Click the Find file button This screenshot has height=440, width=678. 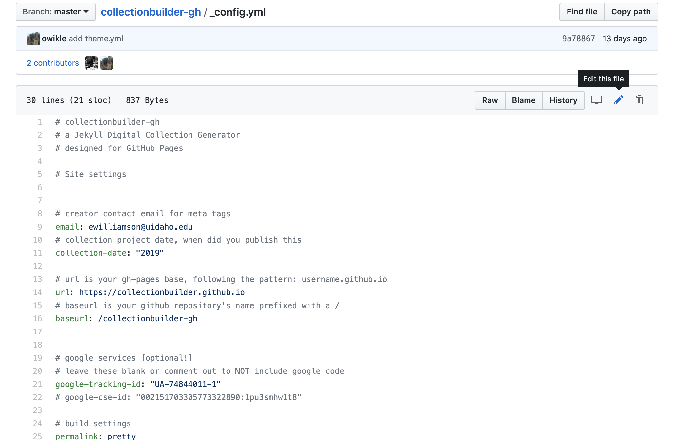point(582,12)
